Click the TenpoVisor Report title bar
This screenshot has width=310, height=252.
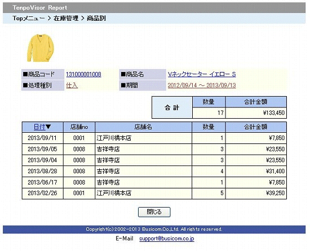(x=154, y=8)
